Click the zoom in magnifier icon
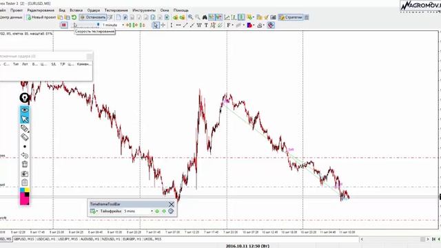 tap(190, 17)
